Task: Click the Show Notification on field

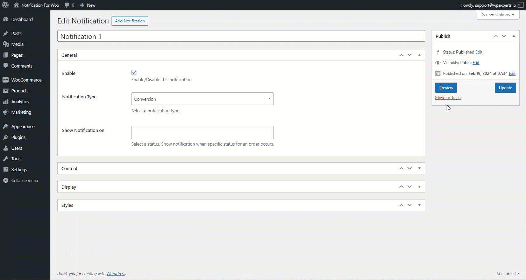Action: (202, 133)
